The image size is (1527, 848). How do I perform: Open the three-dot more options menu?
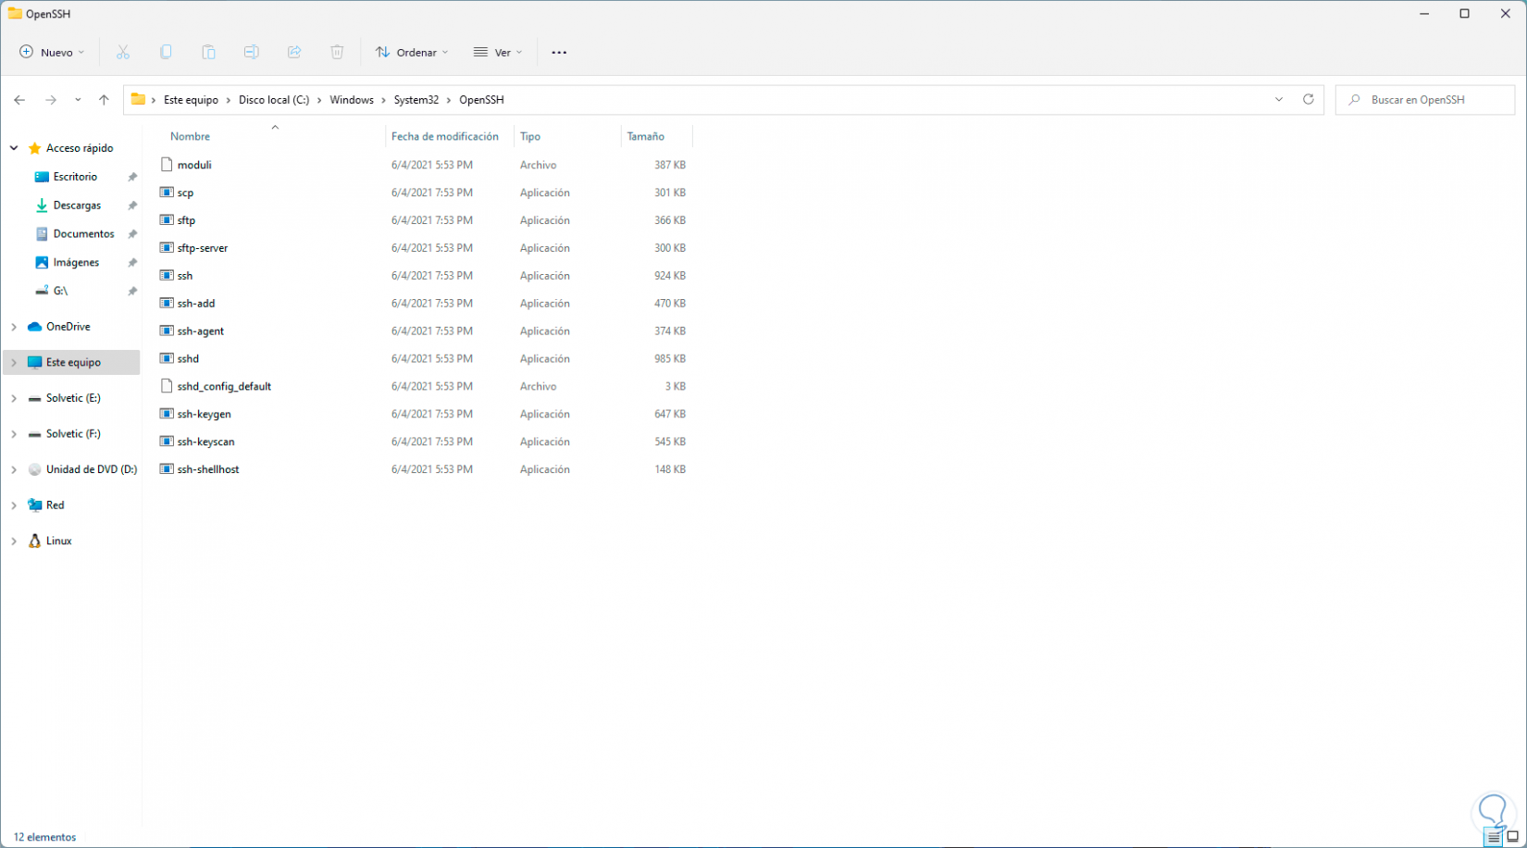[559, 53]
